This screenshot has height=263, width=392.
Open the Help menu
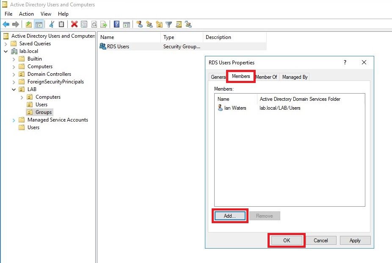(x=63, y=14)
